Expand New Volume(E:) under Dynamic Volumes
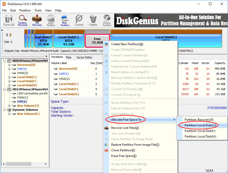 tap(9, 114)
